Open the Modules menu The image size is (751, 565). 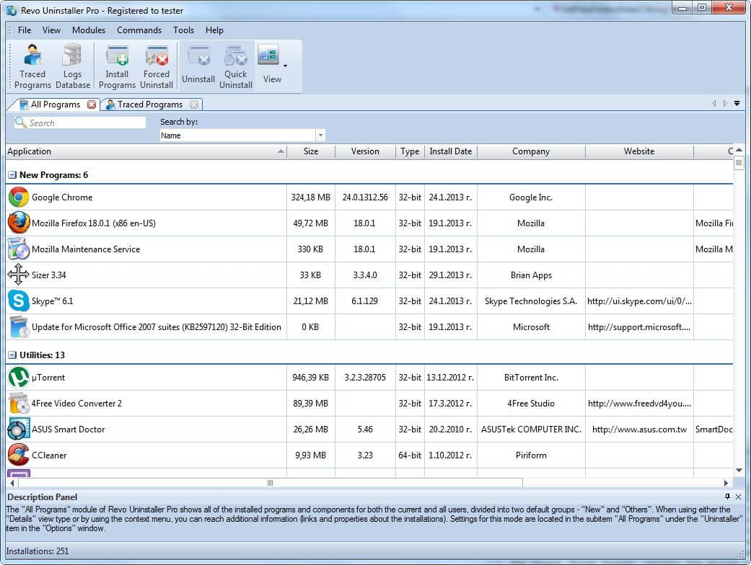click(89, 30)
